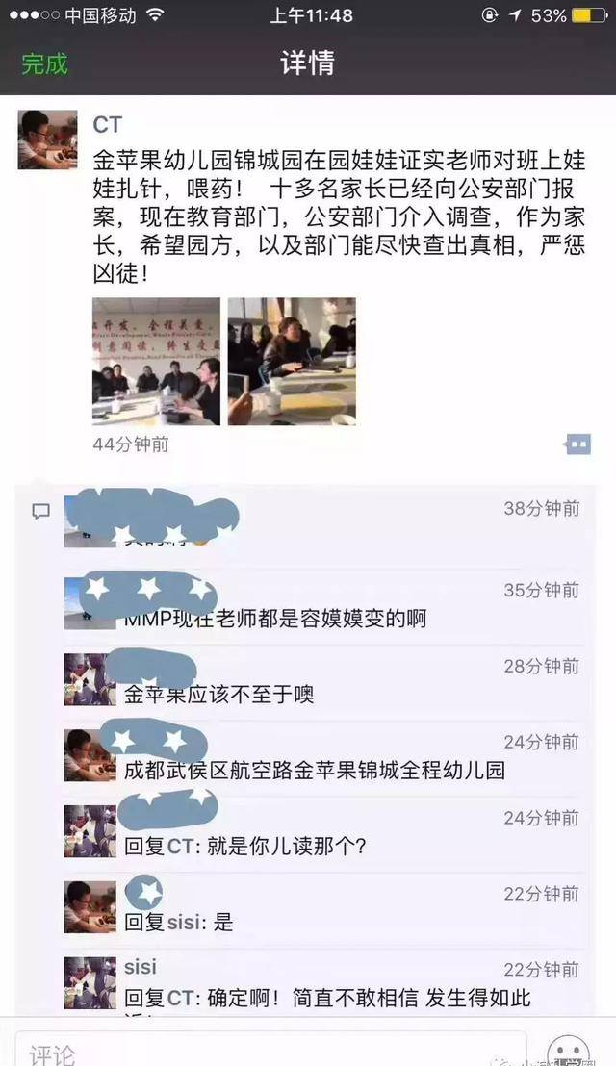The height and width of the screenshot is (1066, 616).
Task: View the second meeting table photo
Action: tap(292, 362)
